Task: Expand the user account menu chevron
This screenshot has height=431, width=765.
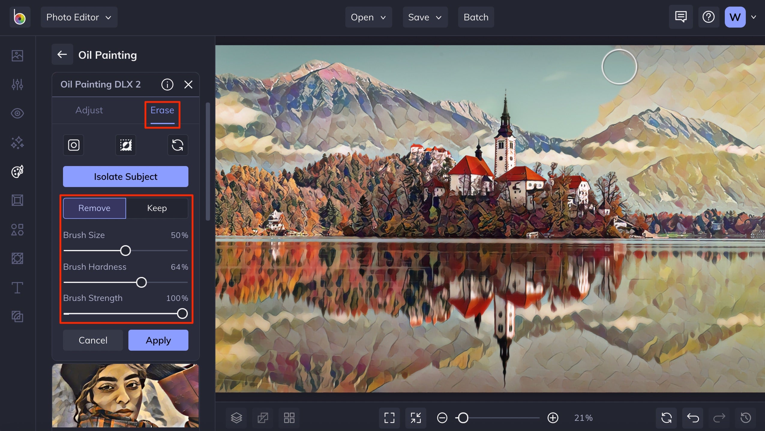Action: pos(753,17)
